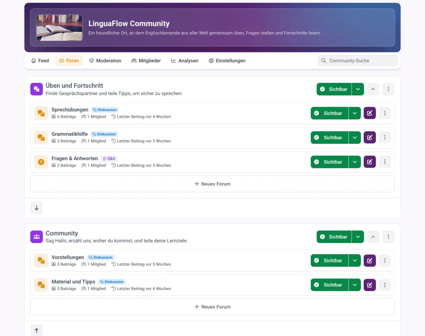The image size is (425, 336).
Task: Click the Grammatikhilfe chat bubble icon
Action: tap(41, 137)
